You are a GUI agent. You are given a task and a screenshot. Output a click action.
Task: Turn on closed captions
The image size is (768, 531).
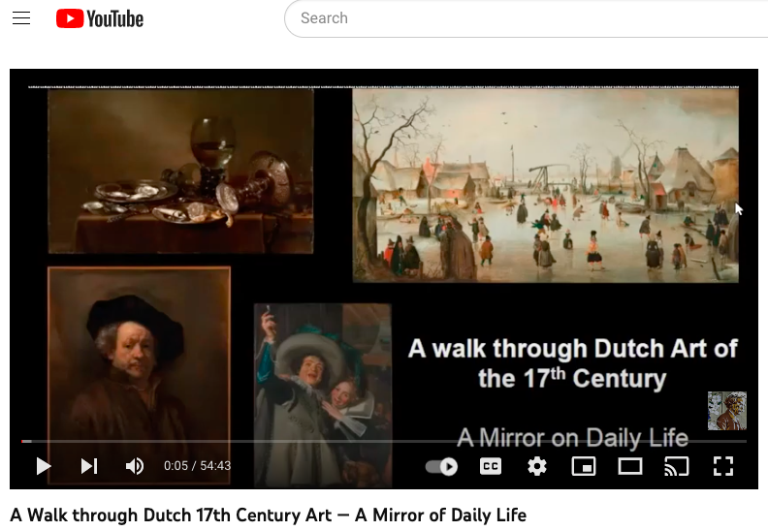click(491, 466)
